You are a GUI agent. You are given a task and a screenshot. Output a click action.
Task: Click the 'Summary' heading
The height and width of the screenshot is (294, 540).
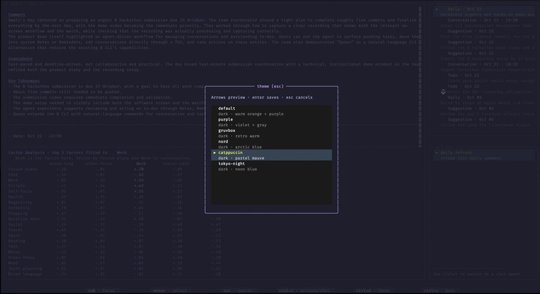(17, 15)
